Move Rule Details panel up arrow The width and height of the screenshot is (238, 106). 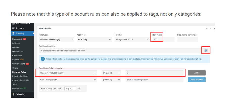click(207, 29)
